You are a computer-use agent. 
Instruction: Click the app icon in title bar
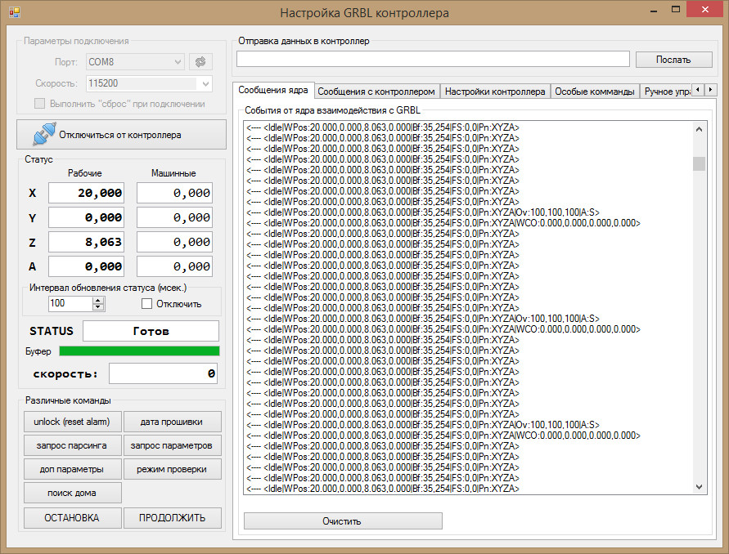pyautogui.click(x=15, y=12)
